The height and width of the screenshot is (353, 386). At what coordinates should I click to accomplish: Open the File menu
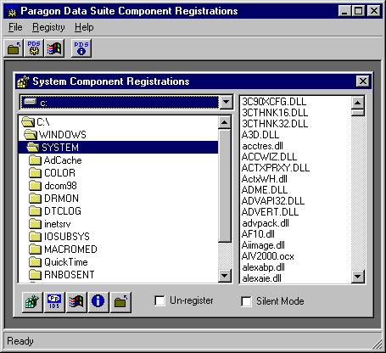[x=15, y=27]
